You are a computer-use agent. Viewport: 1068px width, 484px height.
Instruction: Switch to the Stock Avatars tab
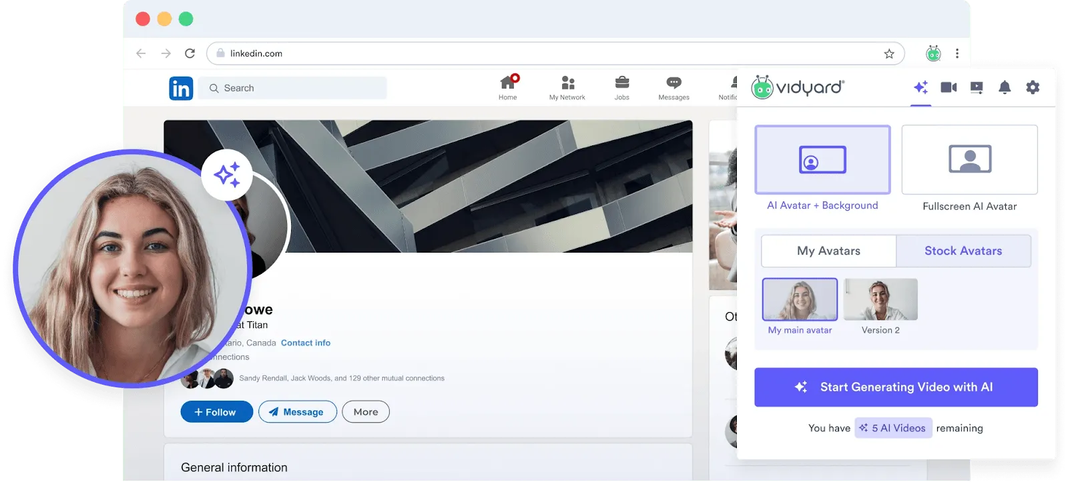click(x=963, y=251)
